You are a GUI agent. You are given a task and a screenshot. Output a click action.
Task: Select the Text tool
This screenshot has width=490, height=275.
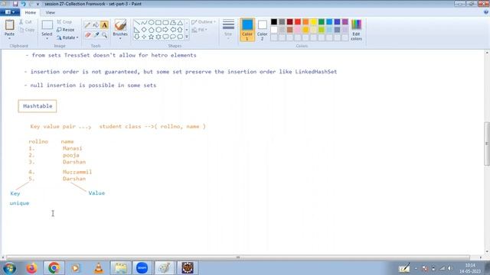coord(104,25)
